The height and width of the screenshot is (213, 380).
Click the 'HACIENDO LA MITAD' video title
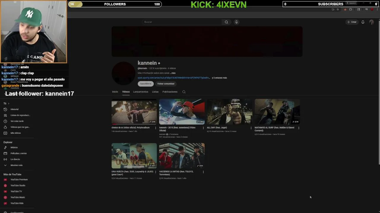click(x=176, y=173)
